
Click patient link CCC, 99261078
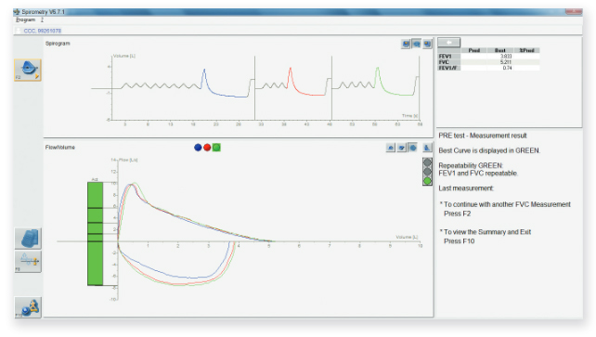point(42,31)
